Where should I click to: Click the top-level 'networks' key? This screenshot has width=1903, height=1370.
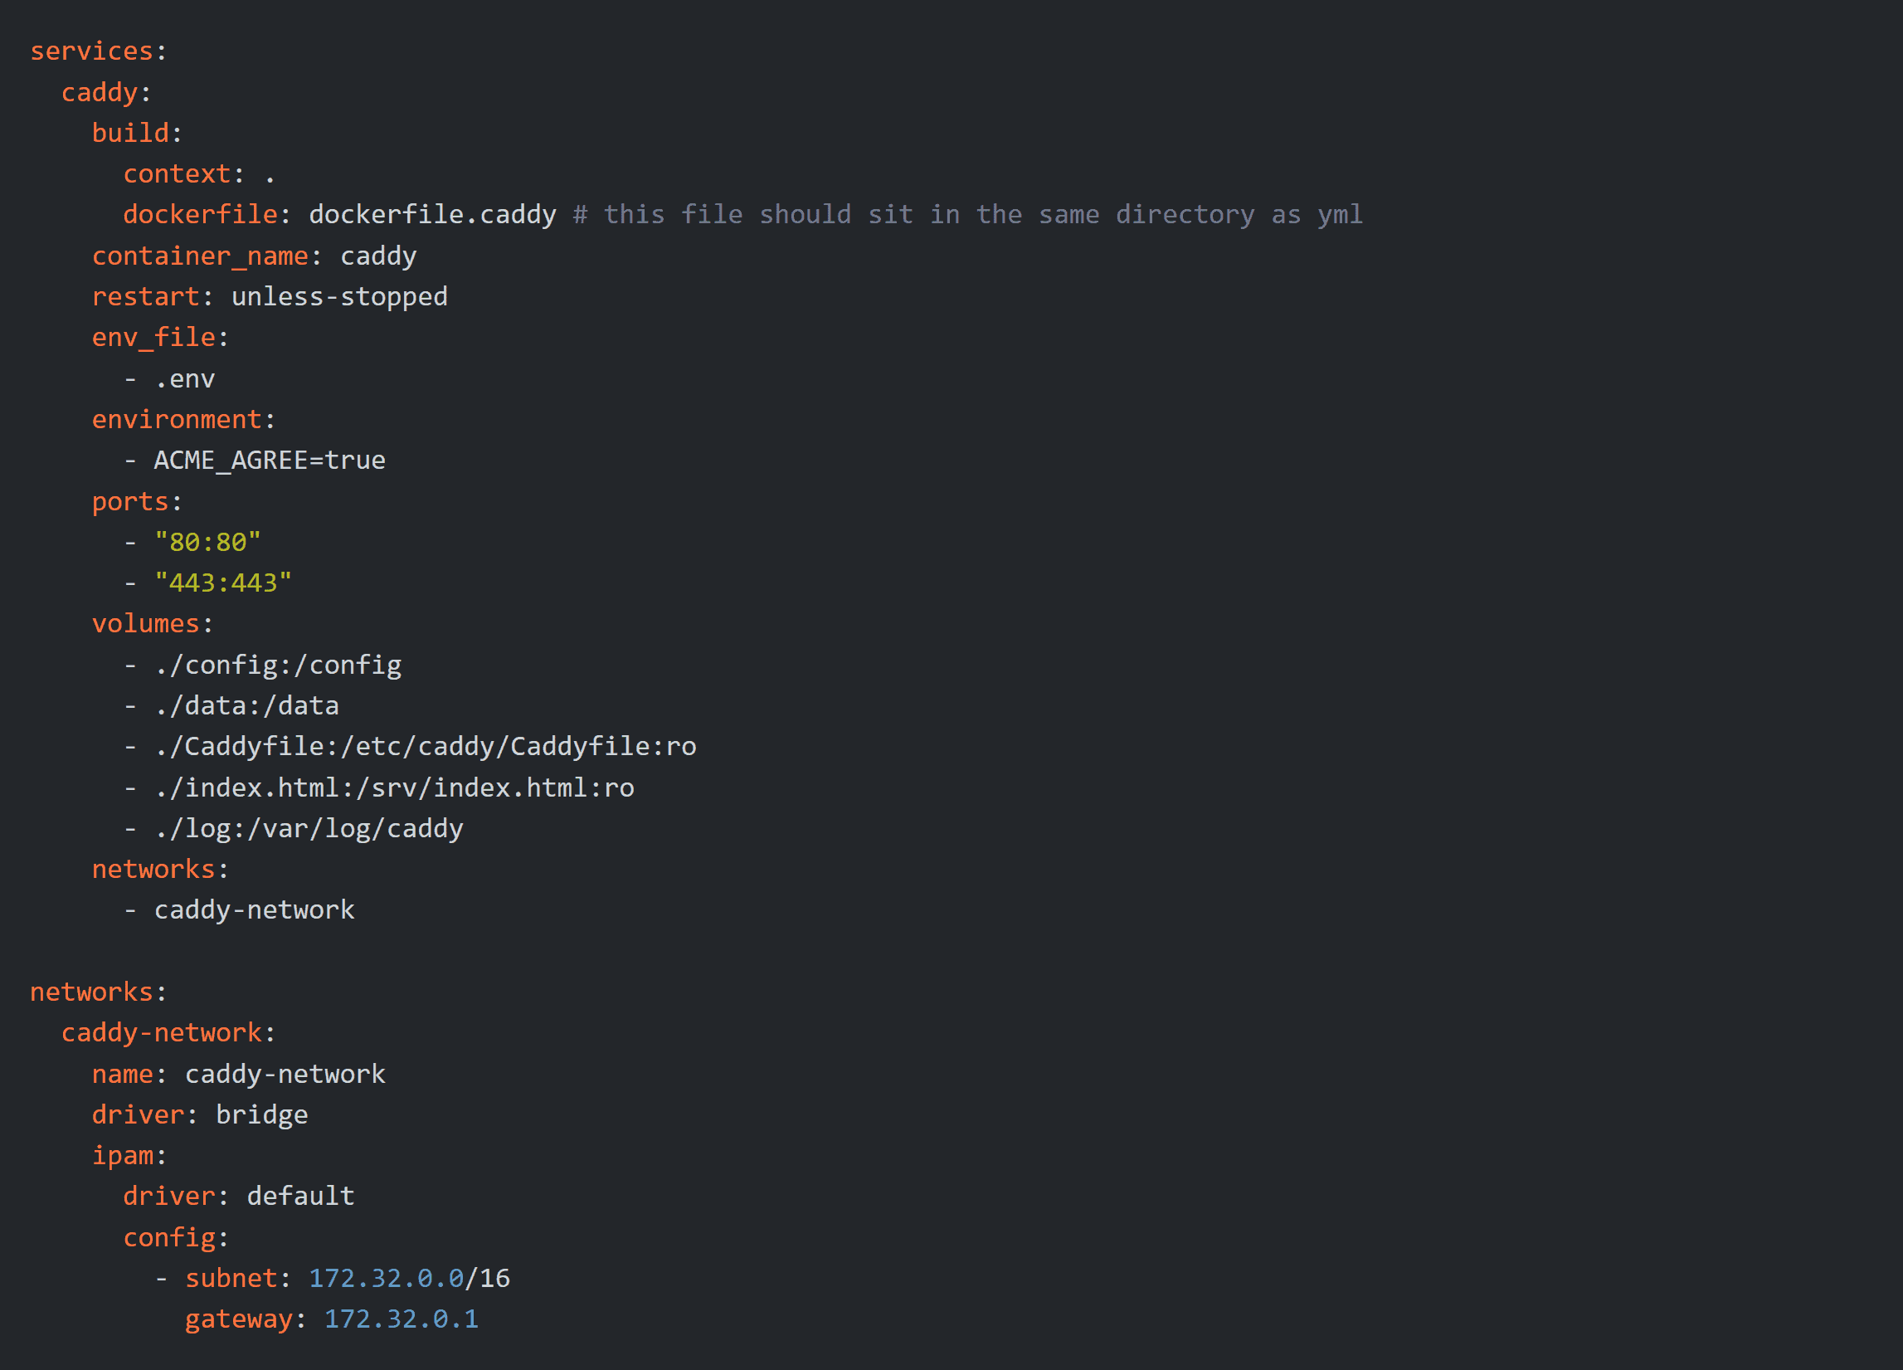(x=91, y=992)
